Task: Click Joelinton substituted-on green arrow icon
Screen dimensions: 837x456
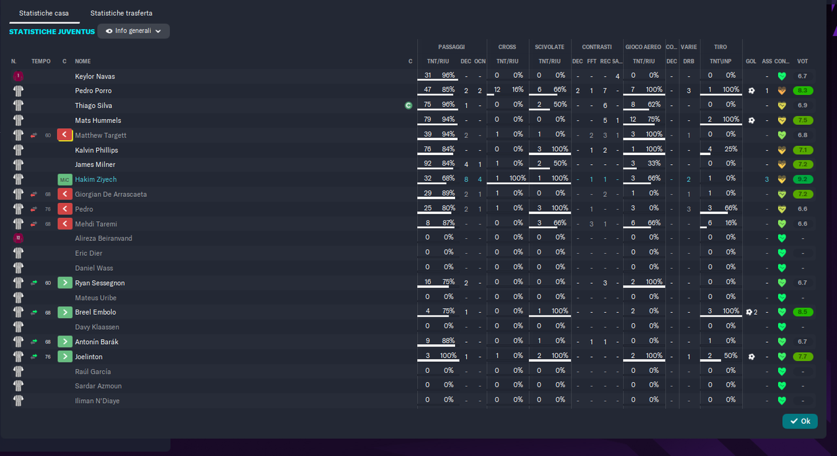Action: (x=65, y=357)
